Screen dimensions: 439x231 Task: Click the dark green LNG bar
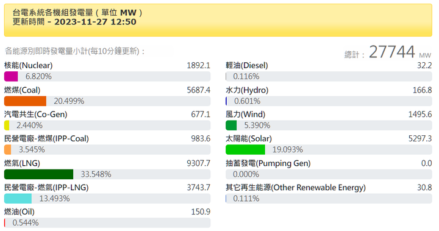pos(38,174)
